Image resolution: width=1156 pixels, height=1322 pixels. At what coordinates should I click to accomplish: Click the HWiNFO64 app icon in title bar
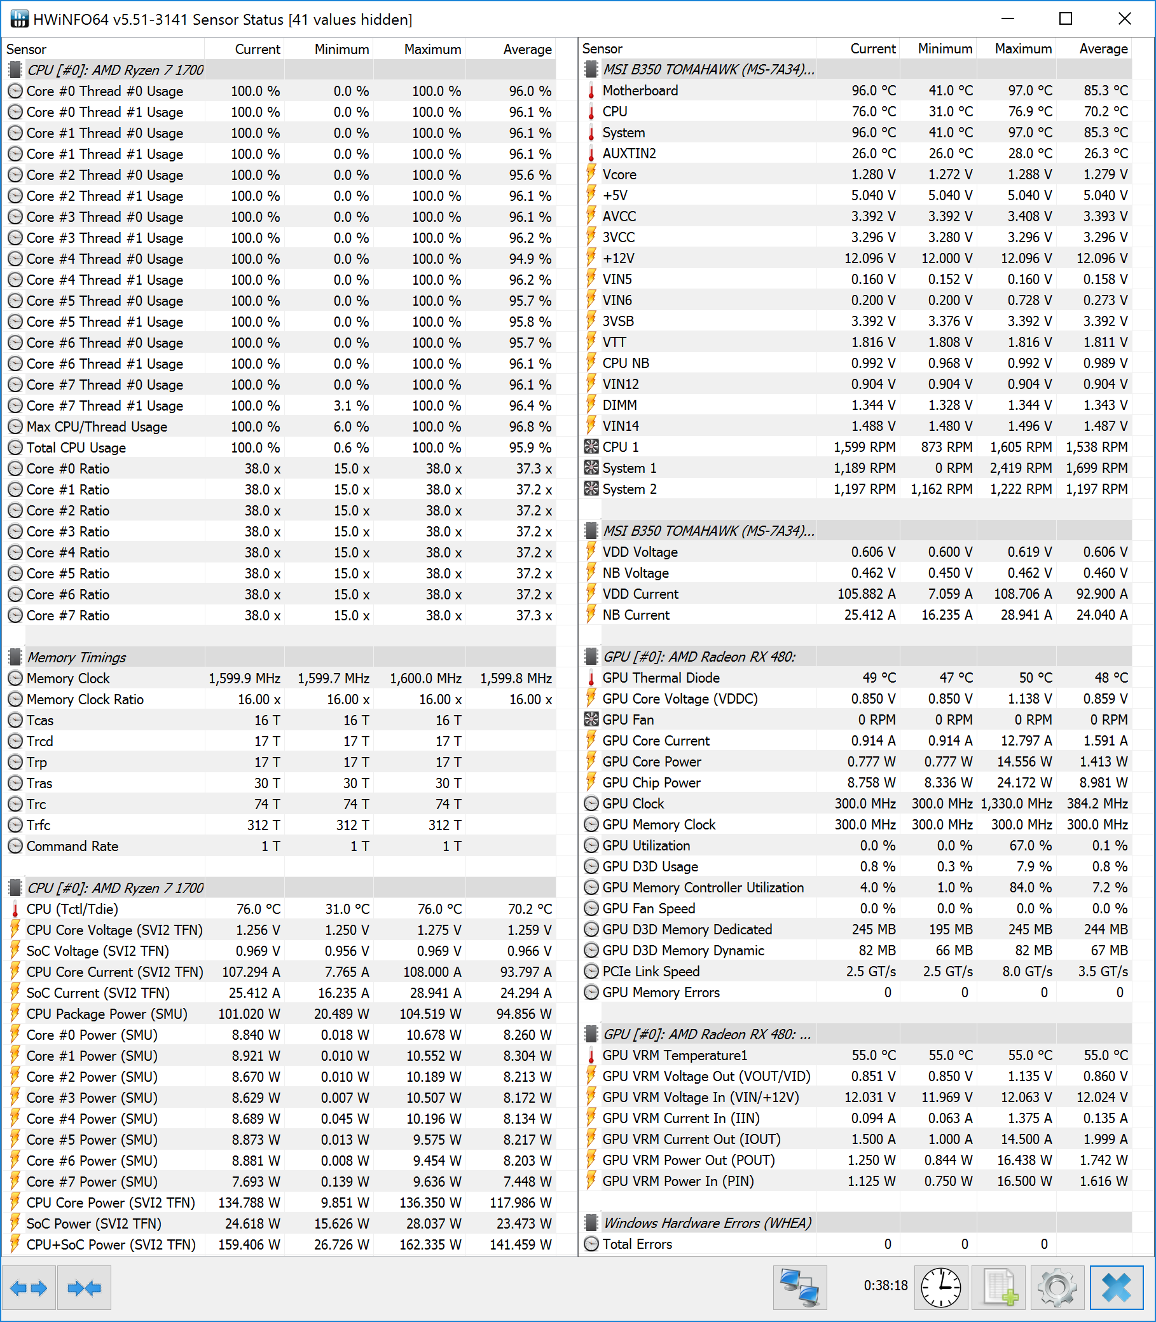[18, 18]
